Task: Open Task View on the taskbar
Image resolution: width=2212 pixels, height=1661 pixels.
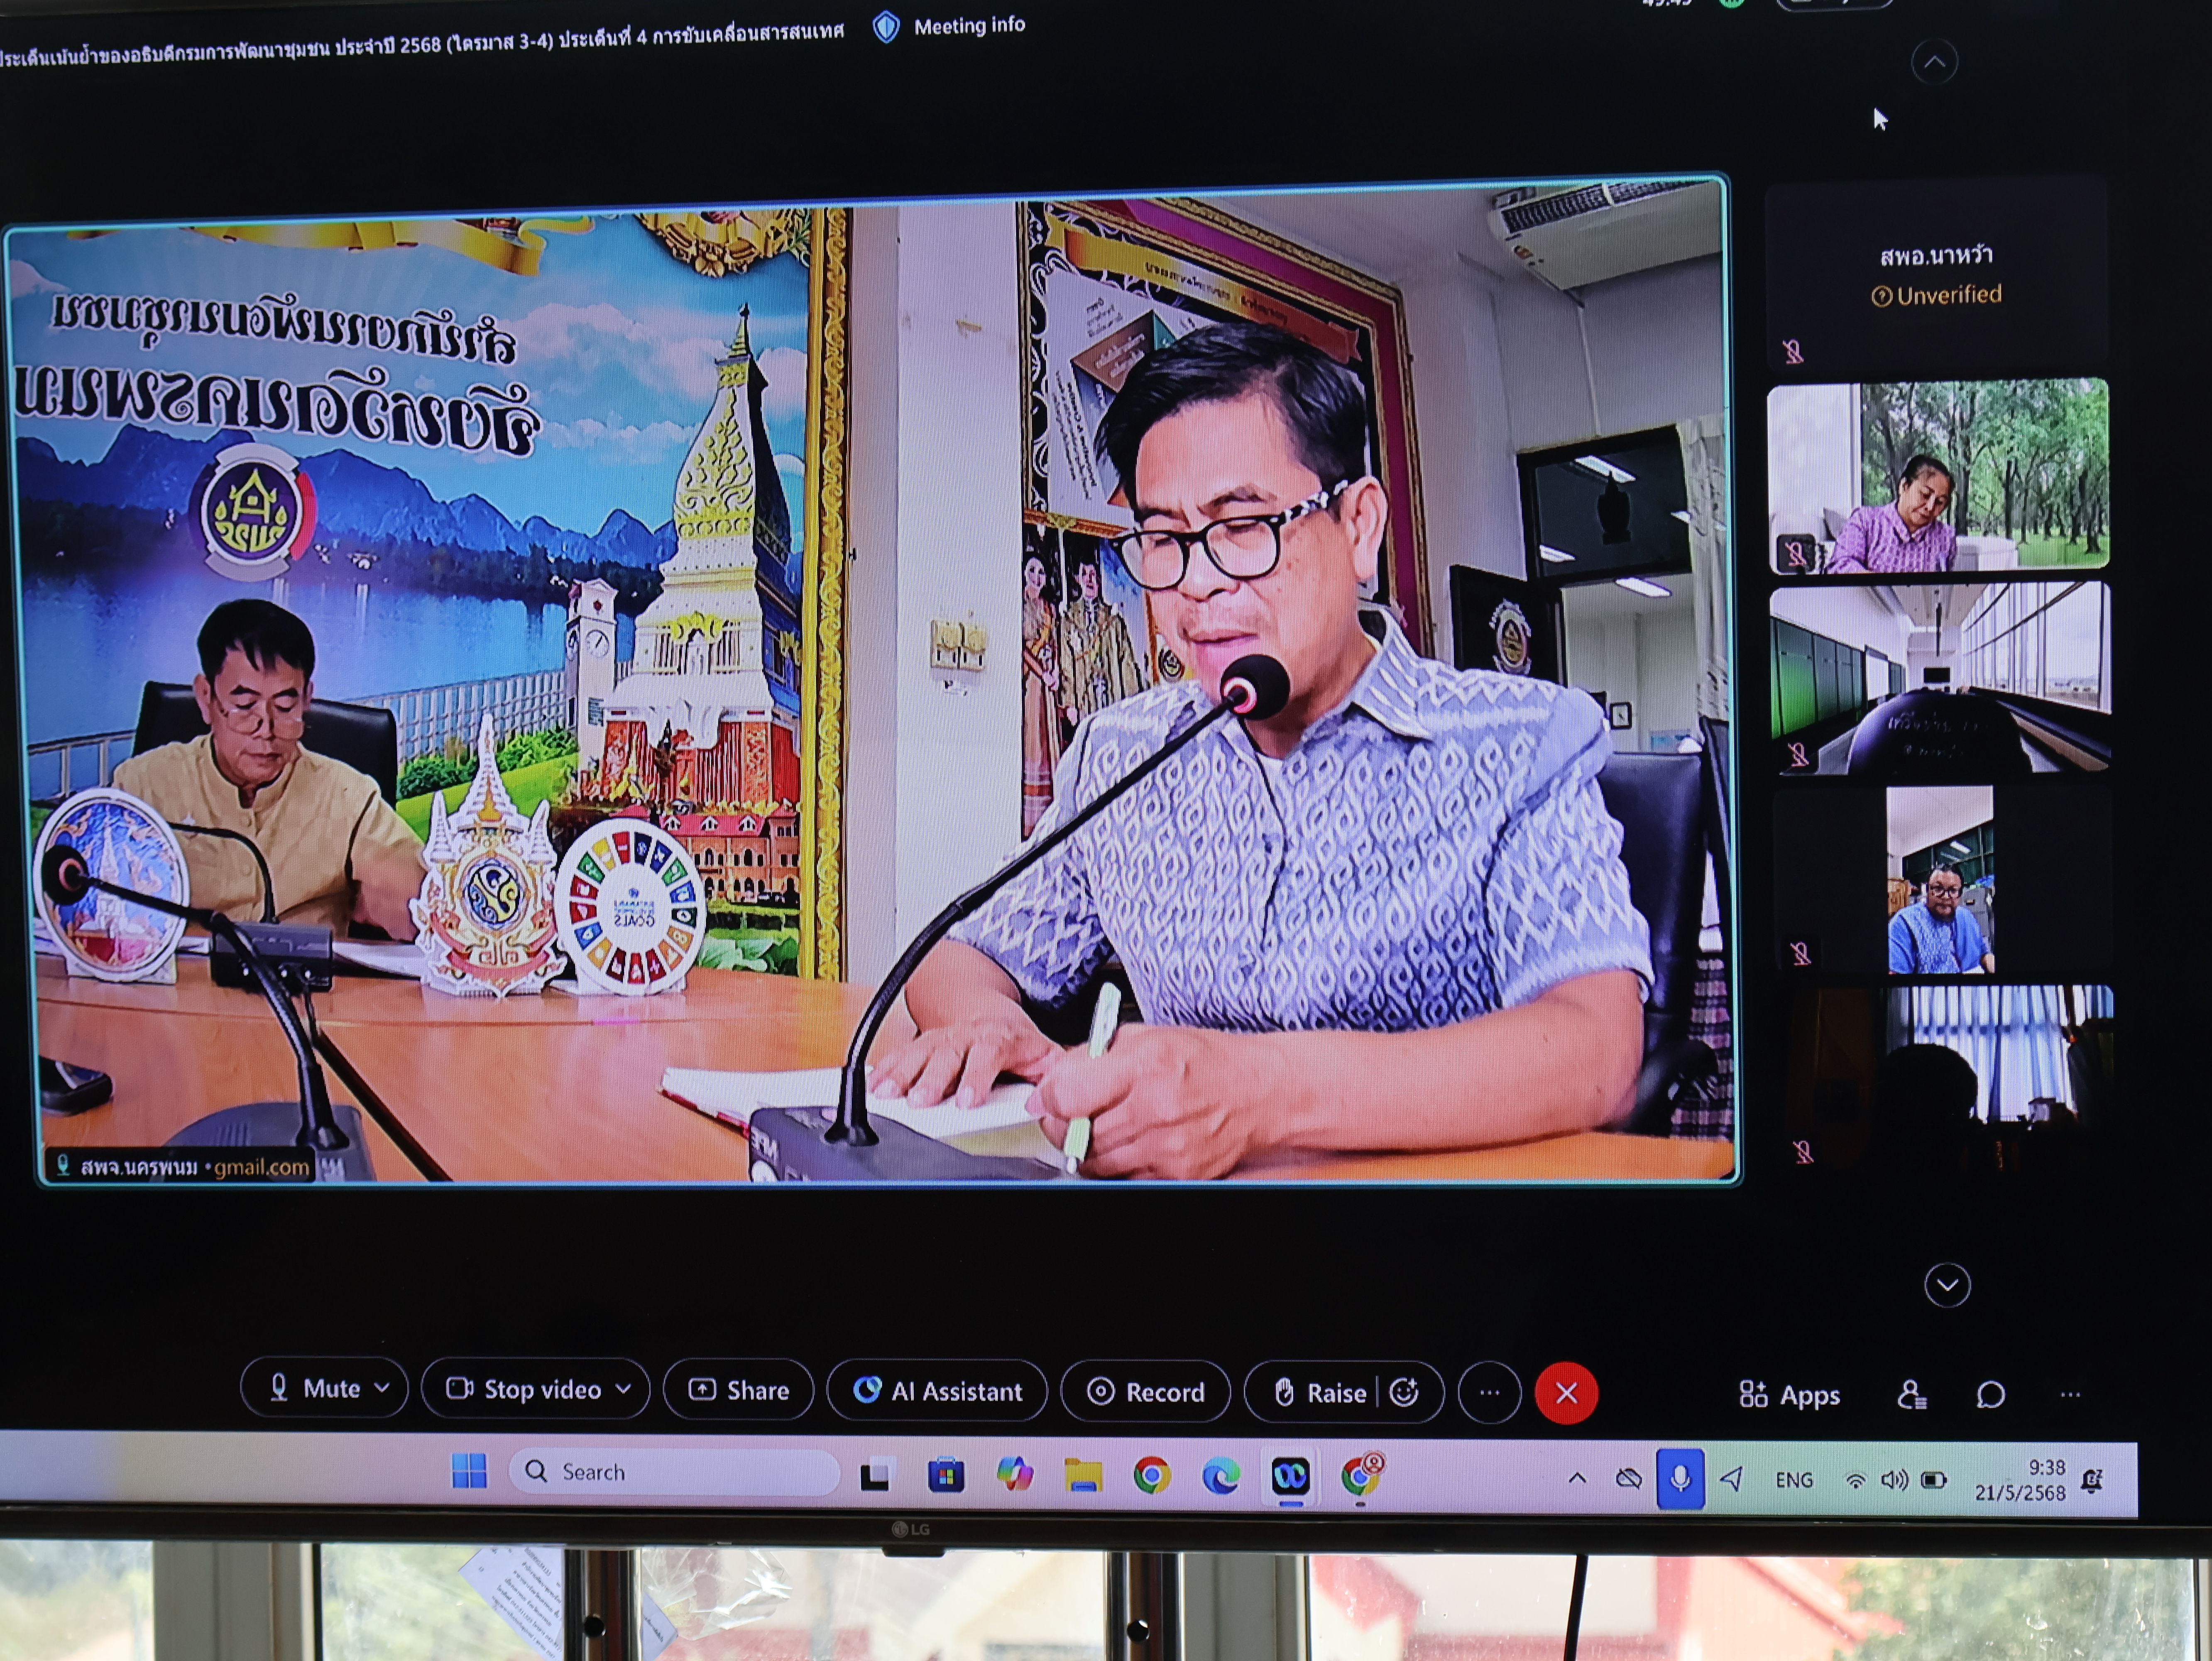Action: pyautogui.click(x=875, y=1475)
